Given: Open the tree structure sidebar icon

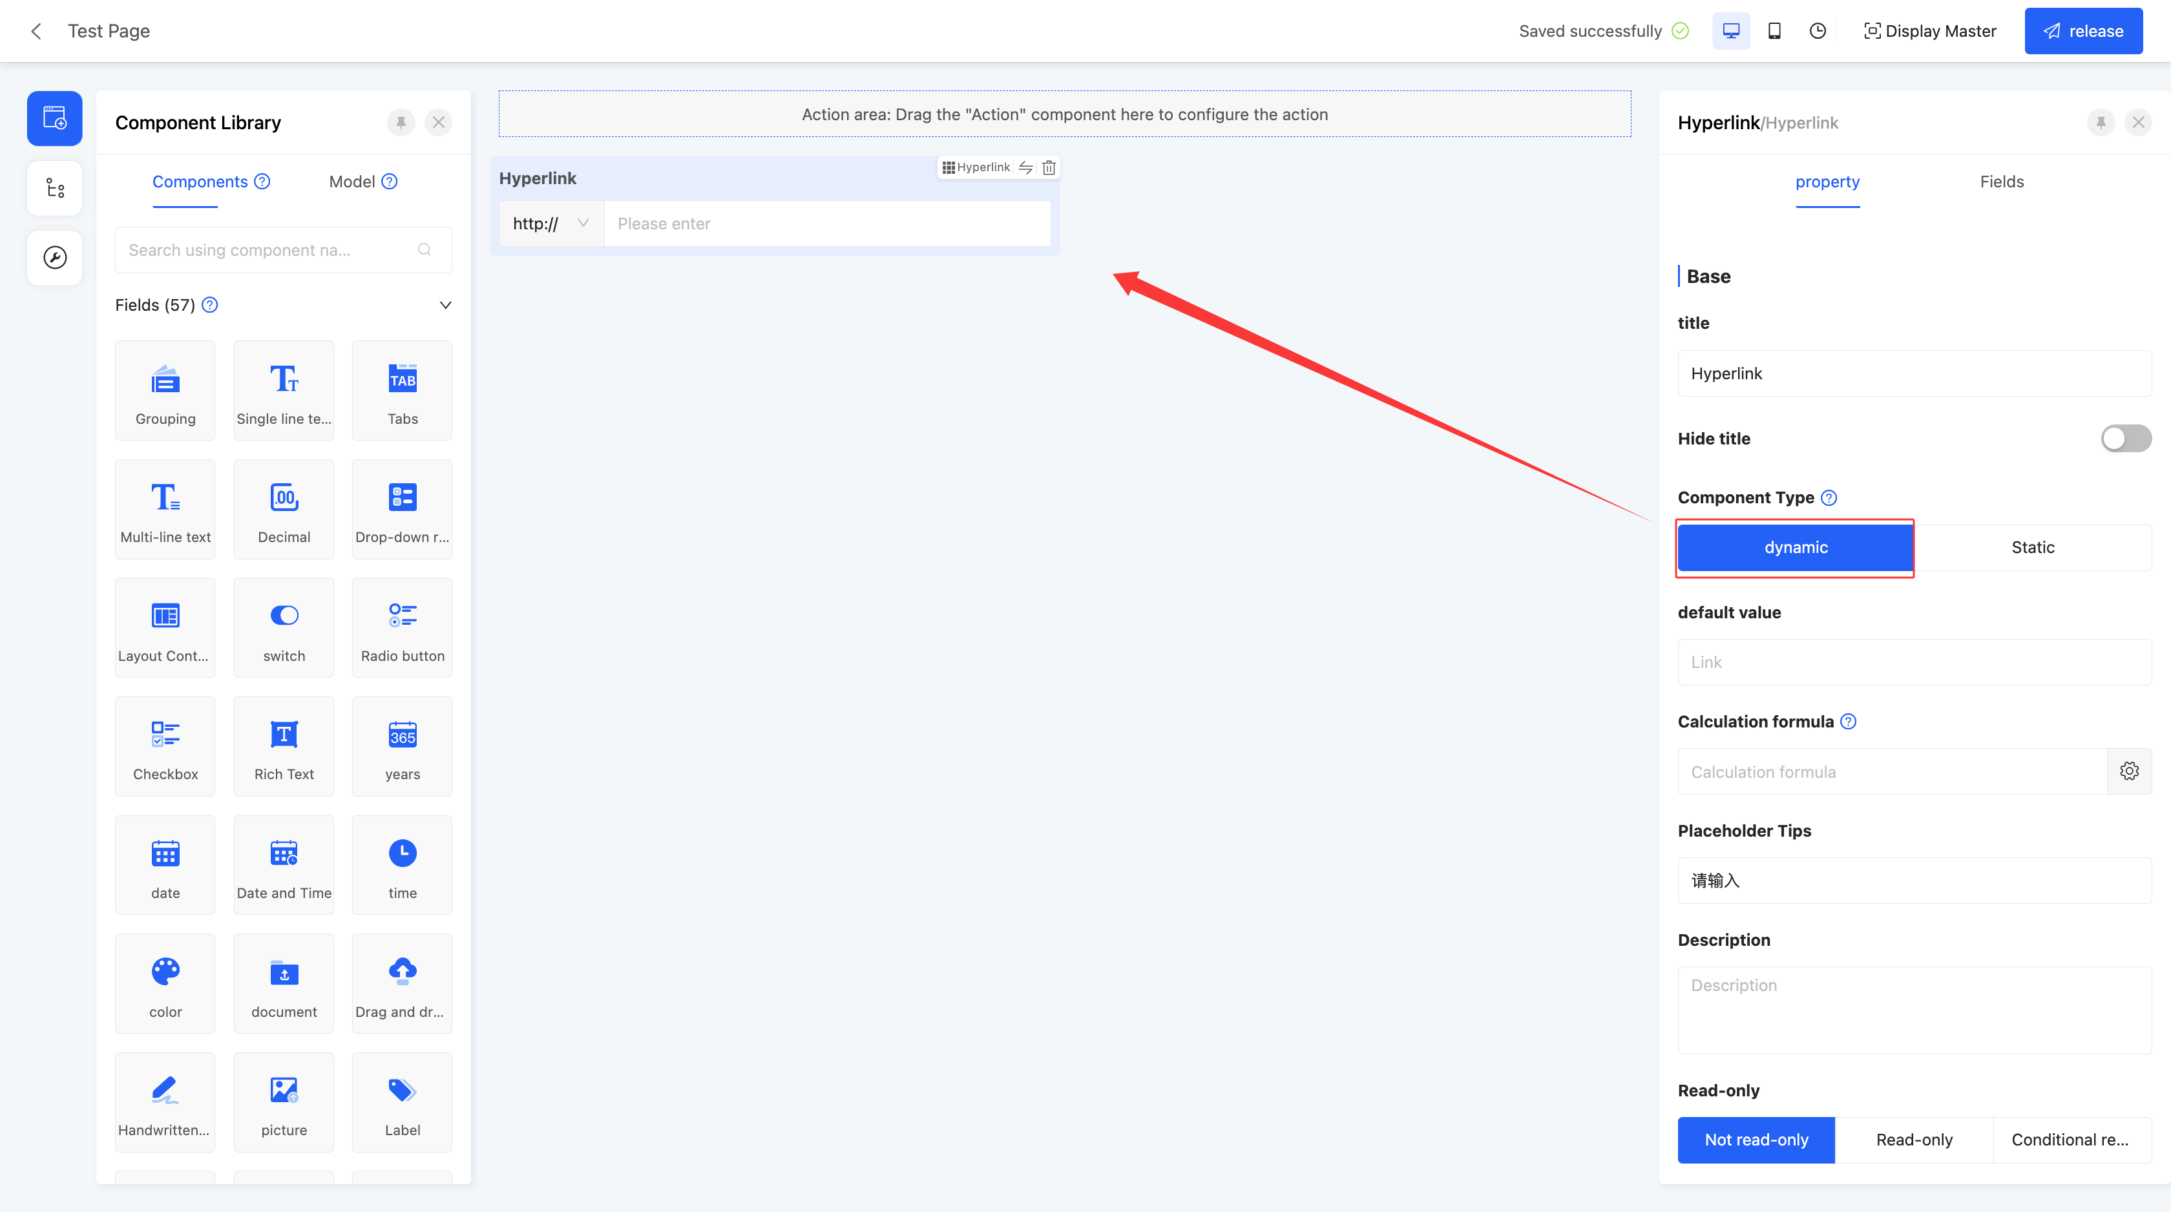Looking at the screenshot, I should click(x=55, y=188).
